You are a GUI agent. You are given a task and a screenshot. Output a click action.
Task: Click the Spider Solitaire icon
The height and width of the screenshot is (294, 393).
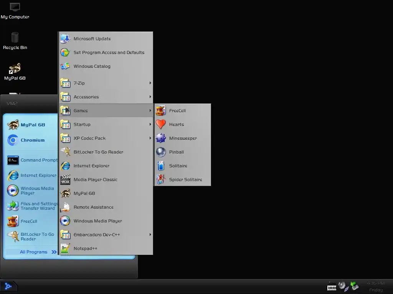pyautogui.click(x=161, y=180)
